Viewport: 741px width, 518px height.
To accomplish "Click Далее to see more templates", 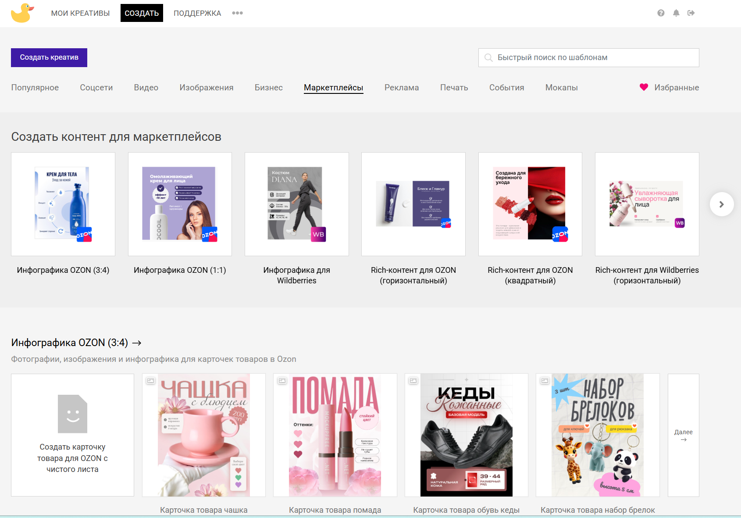I will click(683, 435).
